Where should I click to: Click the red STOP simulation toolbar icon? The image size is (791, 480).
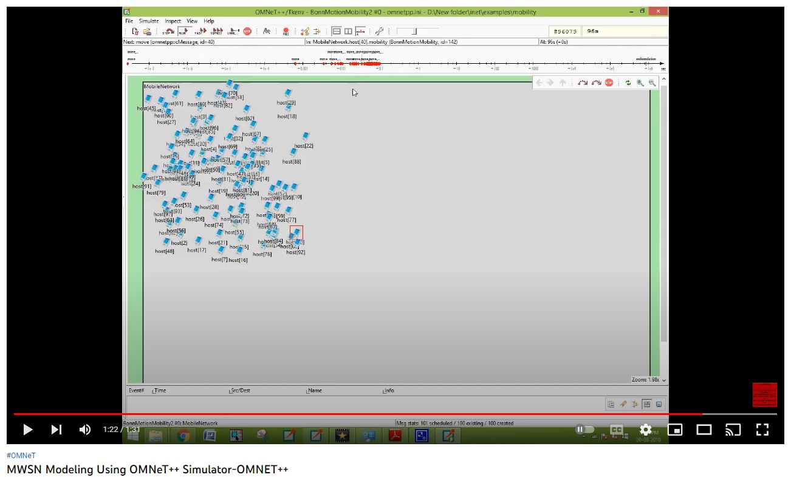247,32
